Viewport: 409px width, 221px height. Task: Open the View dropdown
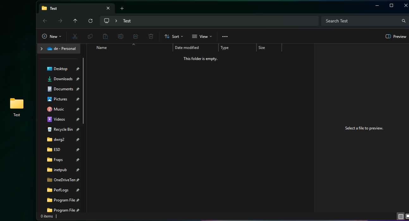(x=202, y=36)
